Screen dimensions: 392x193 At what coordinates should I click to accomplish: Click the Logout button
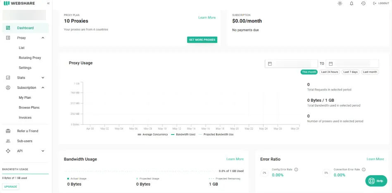pyautogui.click(x=381, y=3)
